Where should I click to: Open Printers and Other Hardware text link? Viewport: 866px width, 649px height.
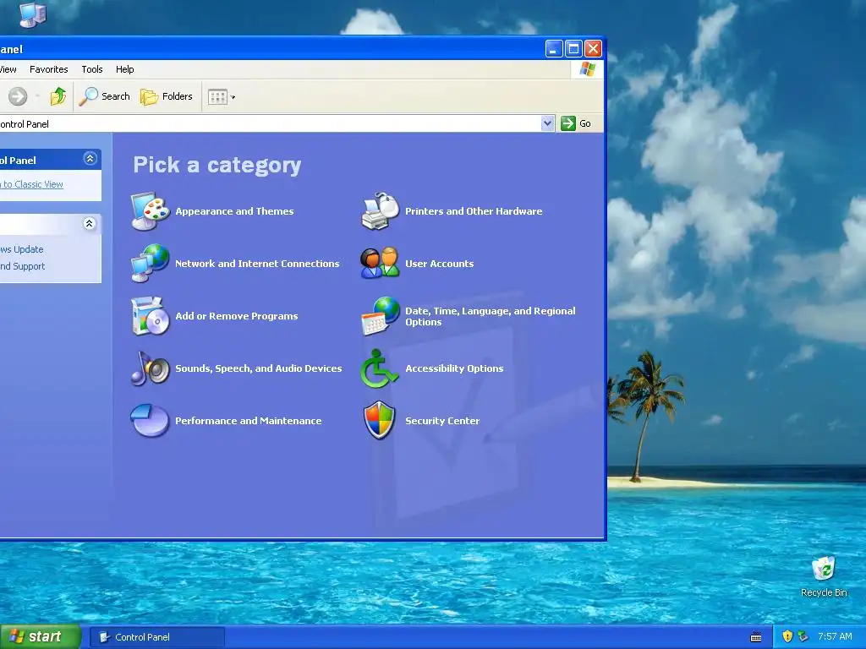pos(474,211)
